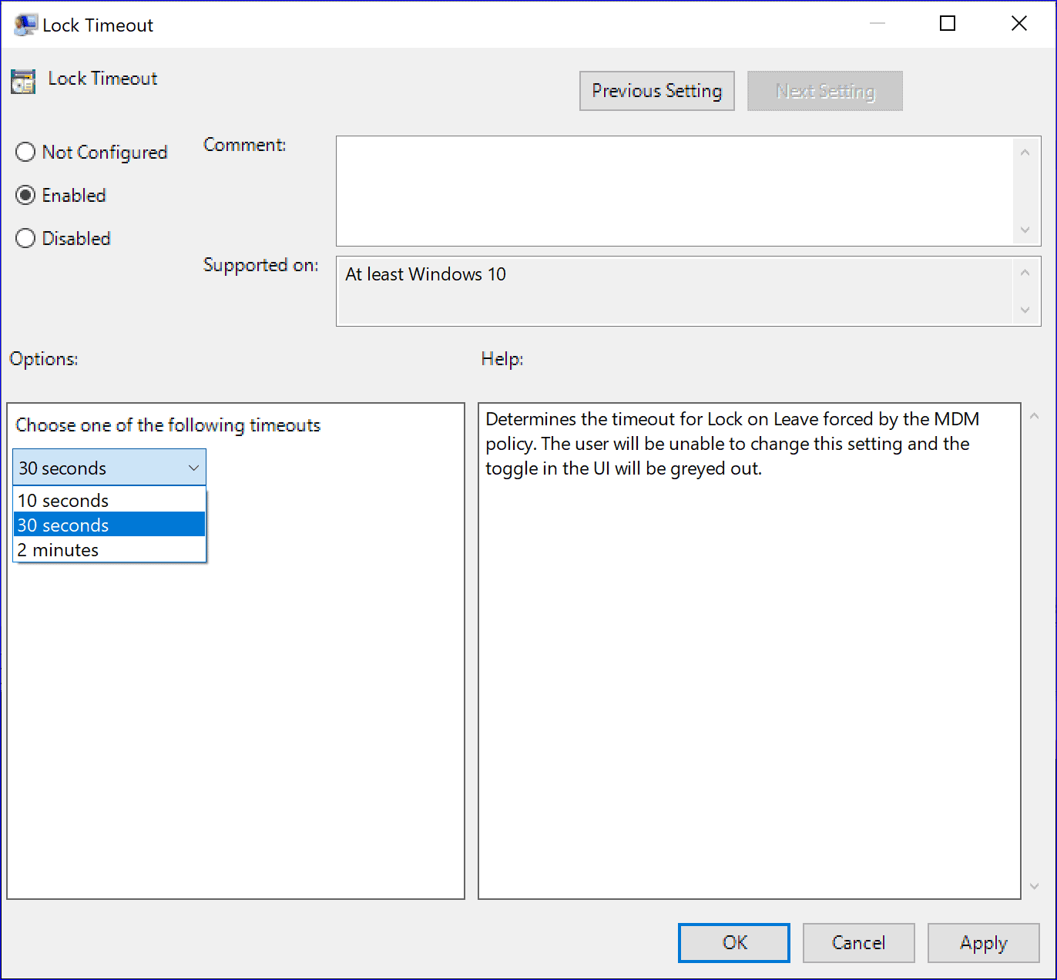The image size is (1057, 980).
Task: Choose the highlighted 30 seconds list option
Action: [x=109, y=525]
